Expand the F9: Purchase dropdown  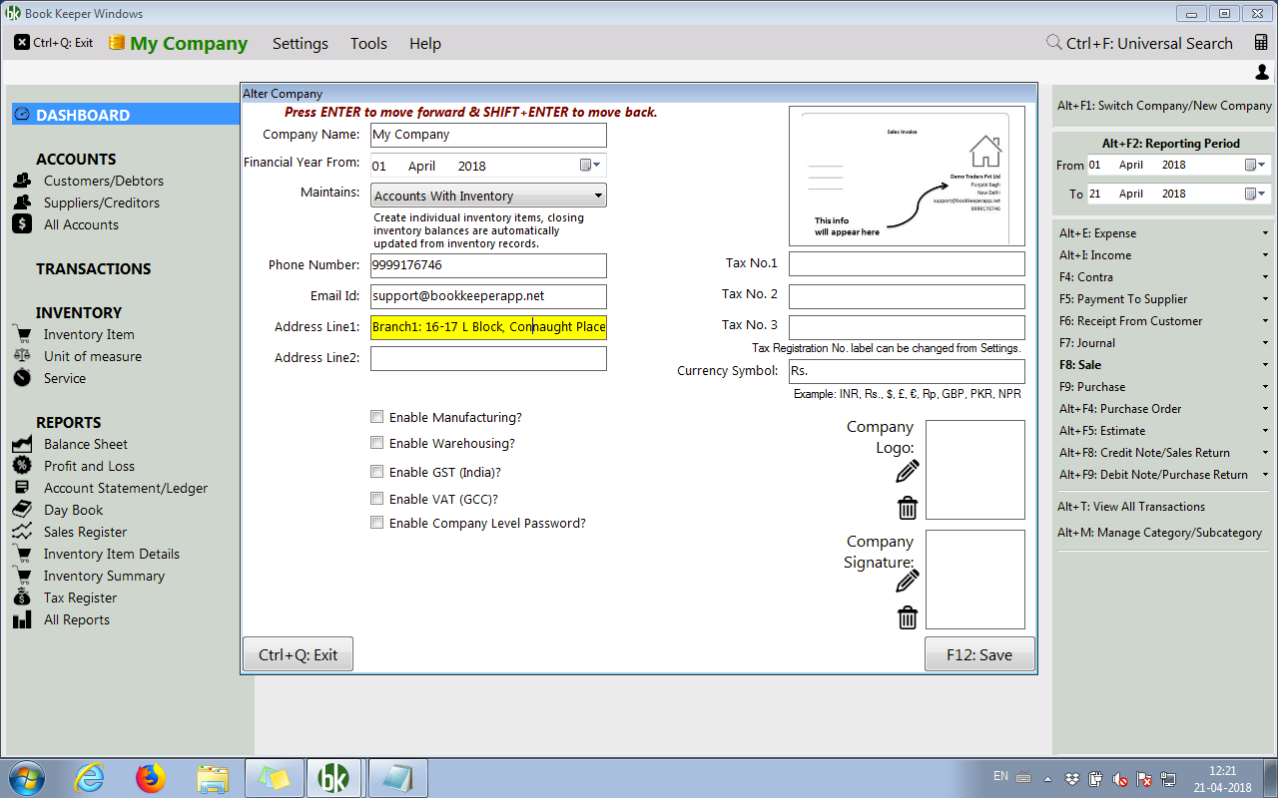1265,387
